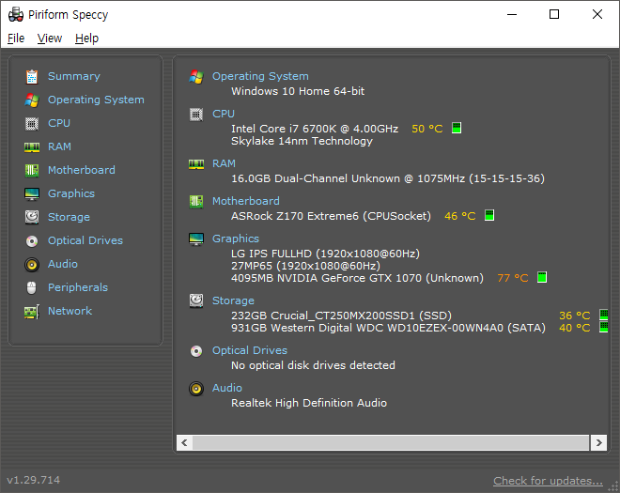This screenshot has width=620, height=493.
Task: Go to Operating System section in sidebar
Action: 96,100
